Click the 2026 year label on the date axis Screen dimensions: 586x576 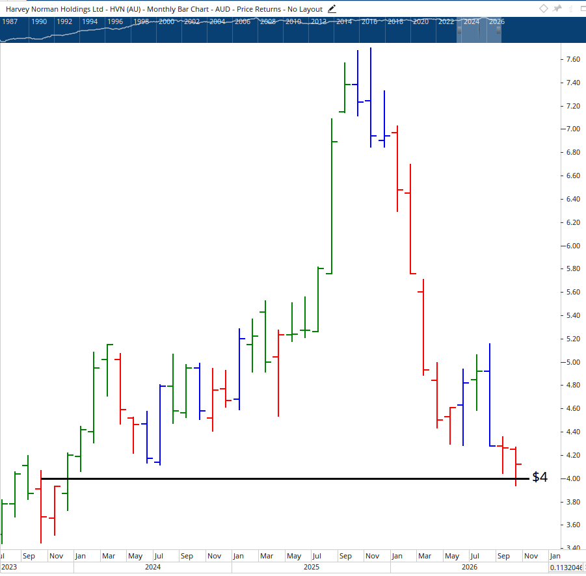(470, 567)
